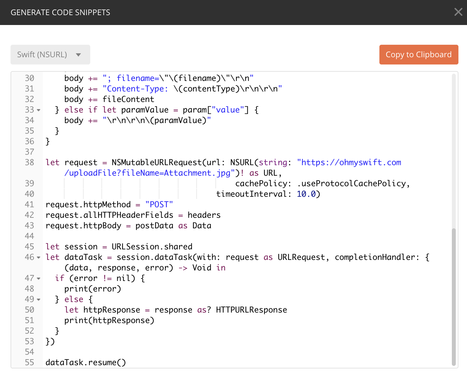Collapse the code fold at line 49
467x379 pixels.
click(39, 300)
